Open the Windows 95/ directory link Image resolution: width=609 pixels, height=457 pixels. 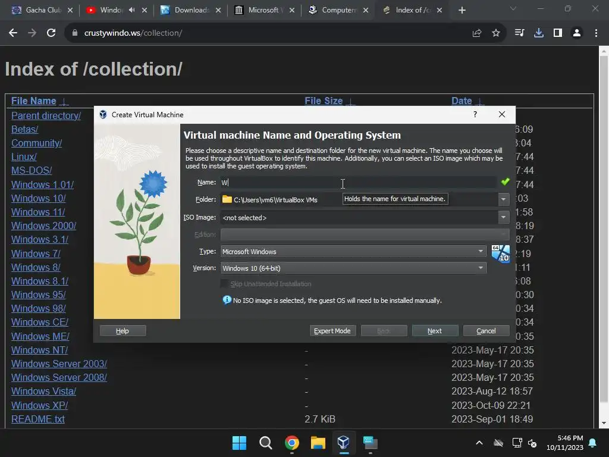(x=39, y=295)
